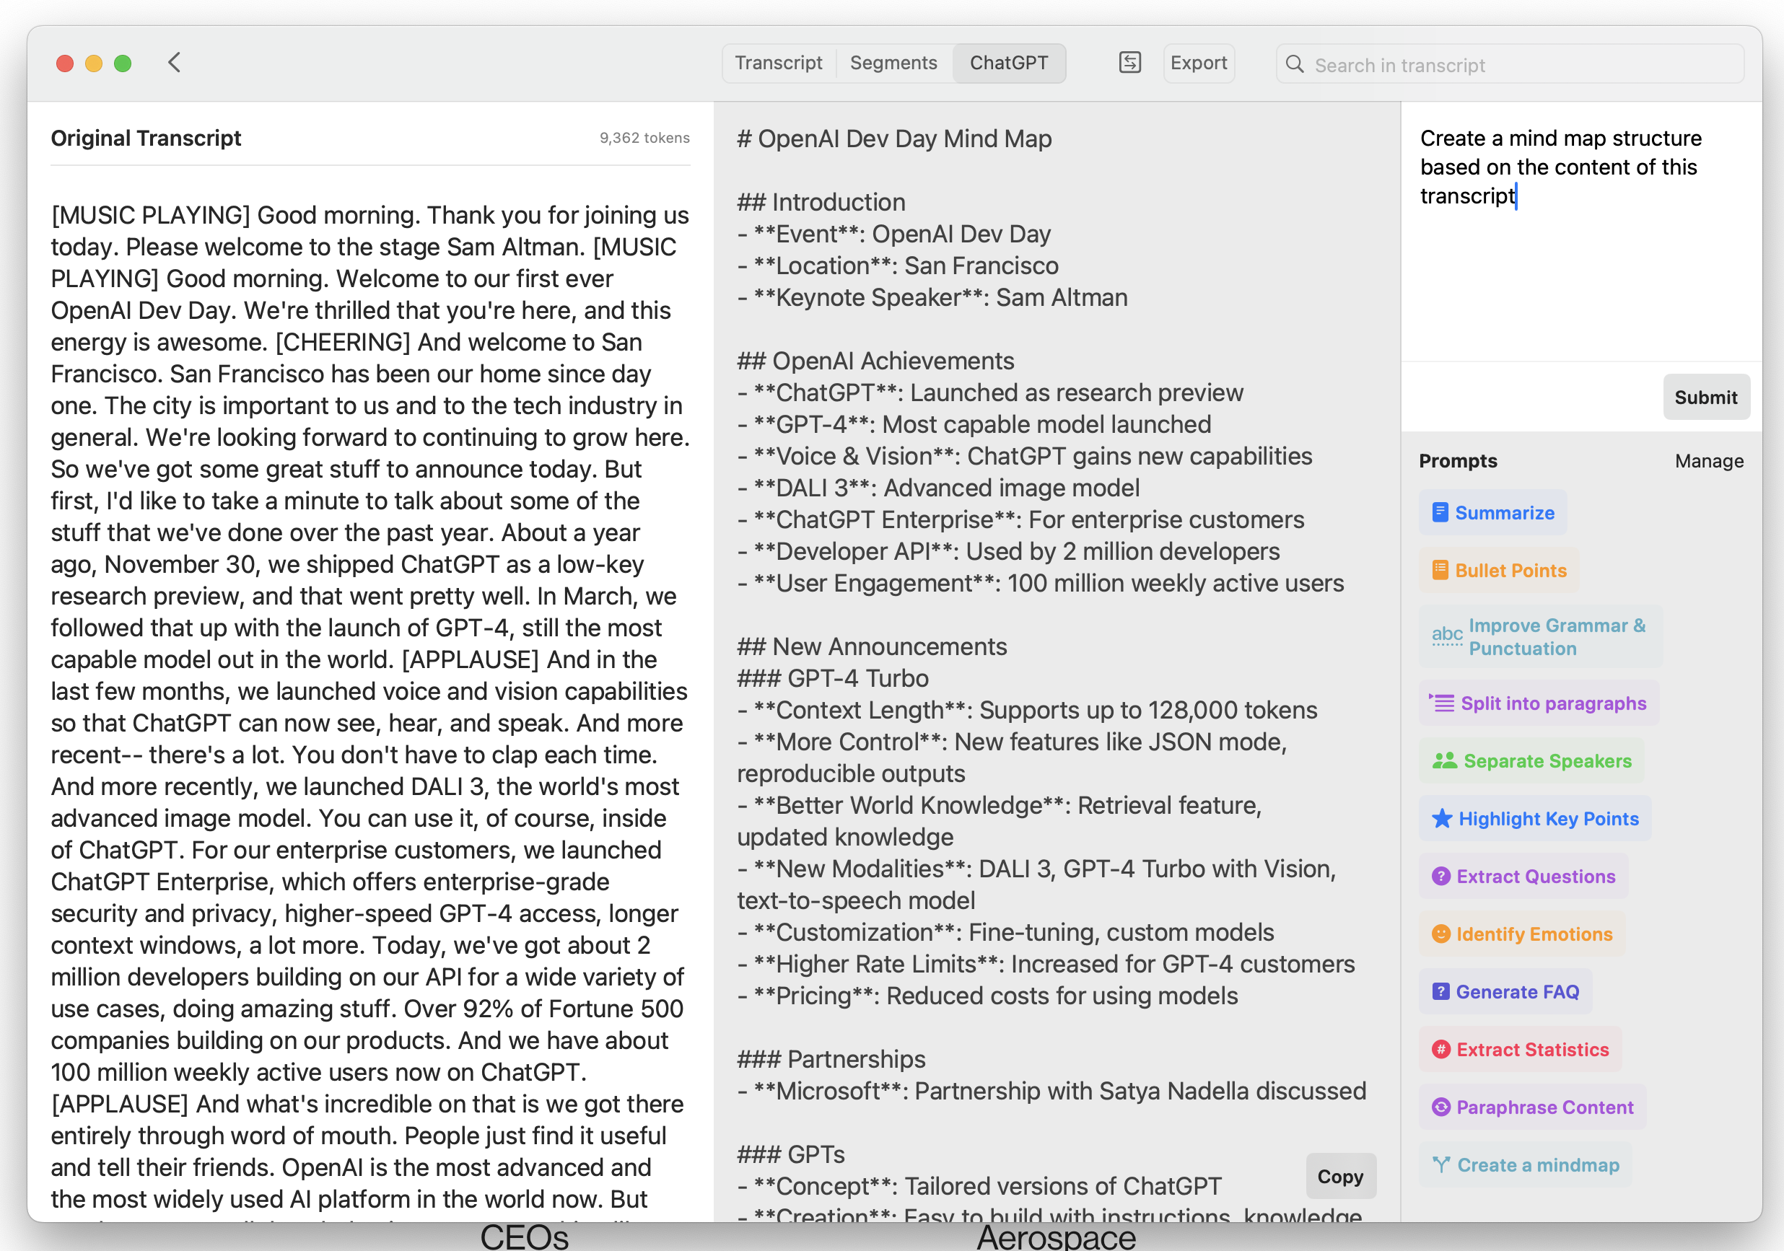
Task: Click the Summarize prompt document icon
Action: coord(1440,512)
